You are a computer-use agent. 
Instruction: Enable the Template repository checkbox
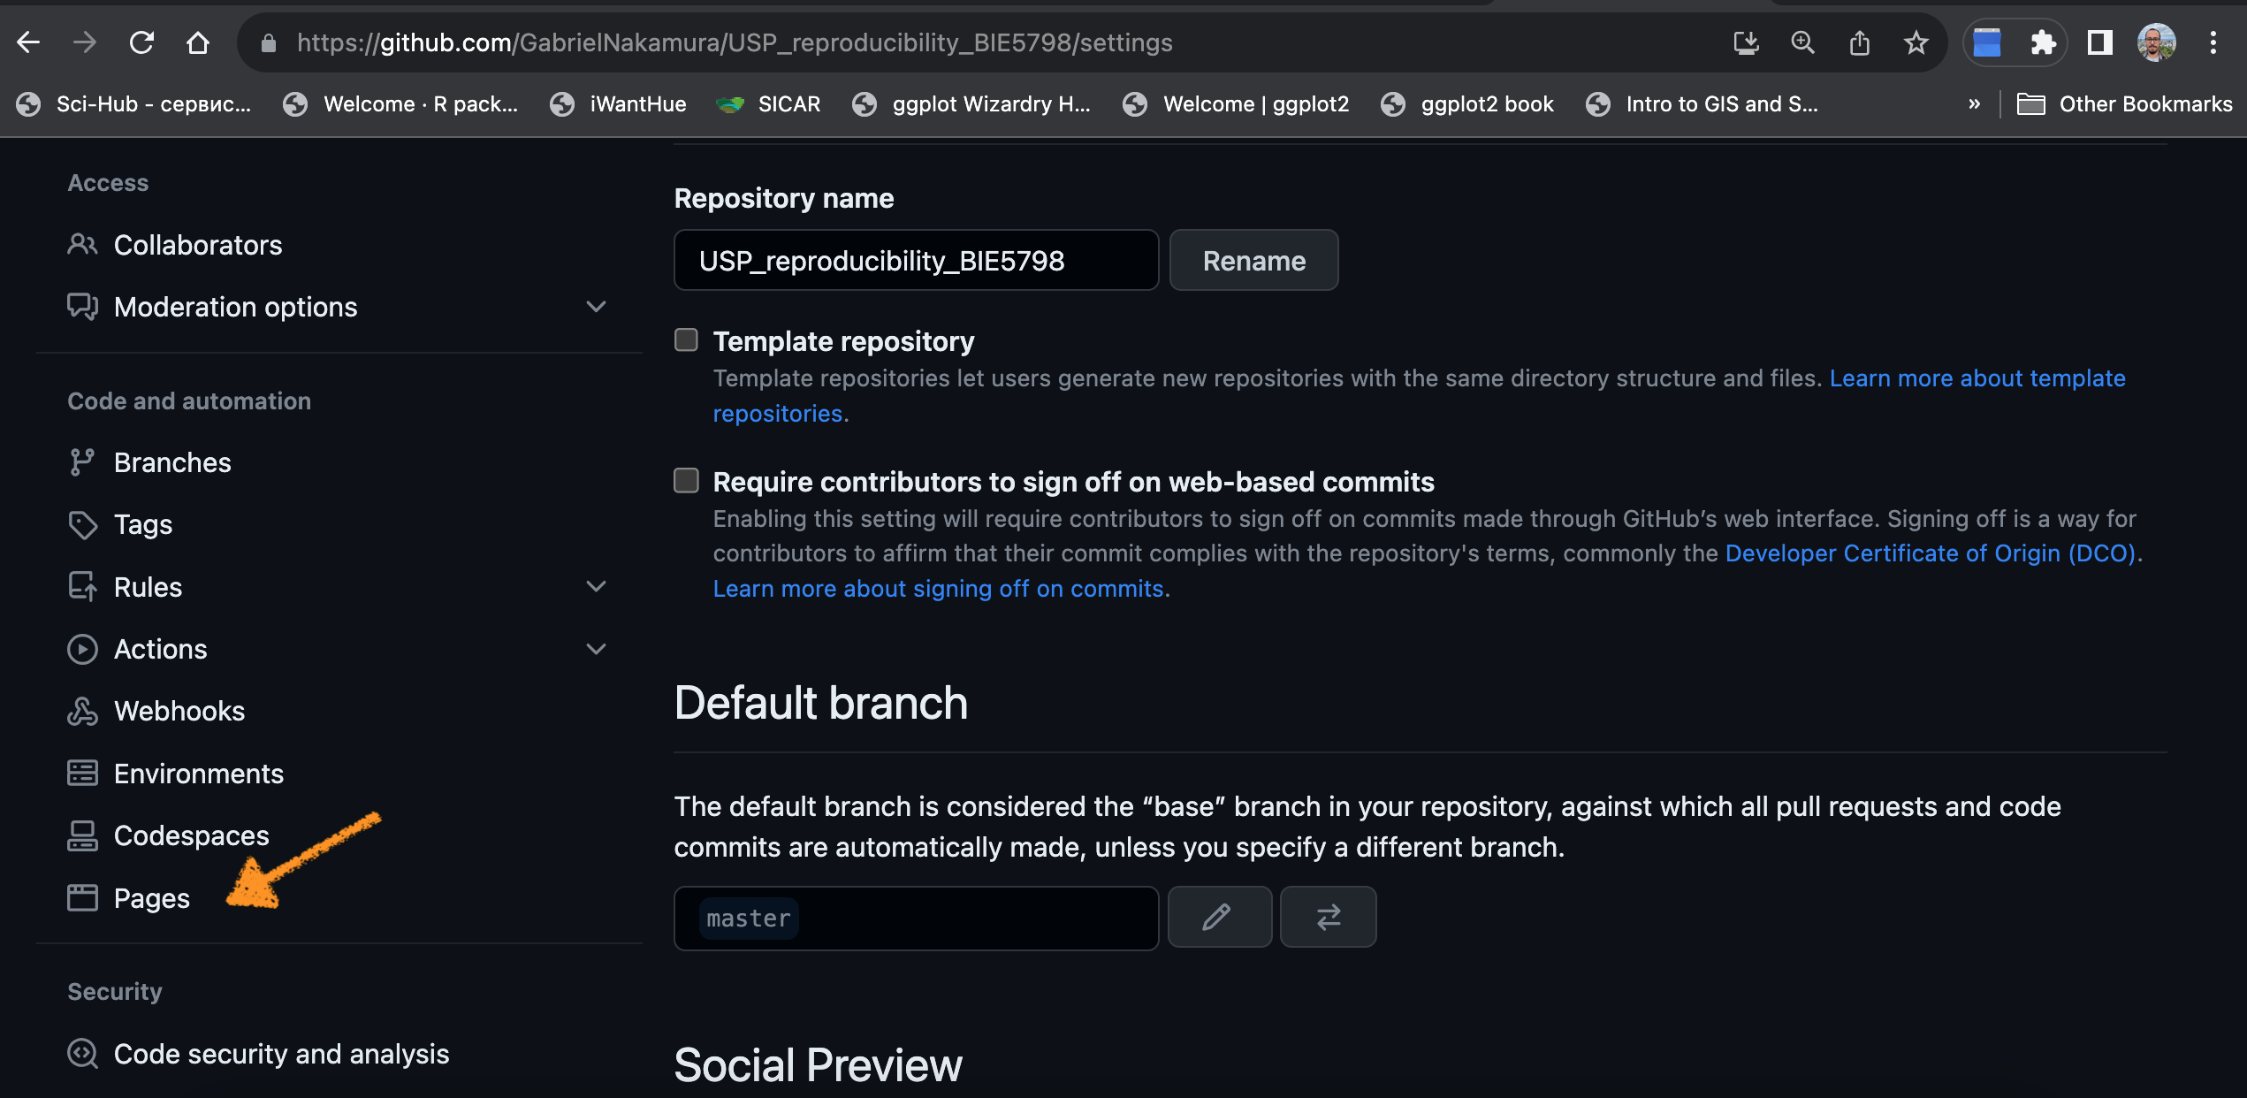coord(686,340)
